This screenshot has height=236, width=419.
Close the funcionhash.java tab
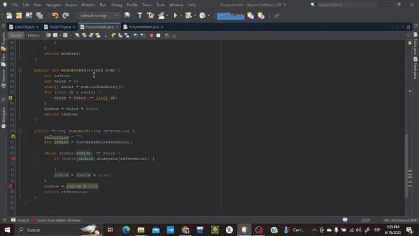tap(117, 28)
